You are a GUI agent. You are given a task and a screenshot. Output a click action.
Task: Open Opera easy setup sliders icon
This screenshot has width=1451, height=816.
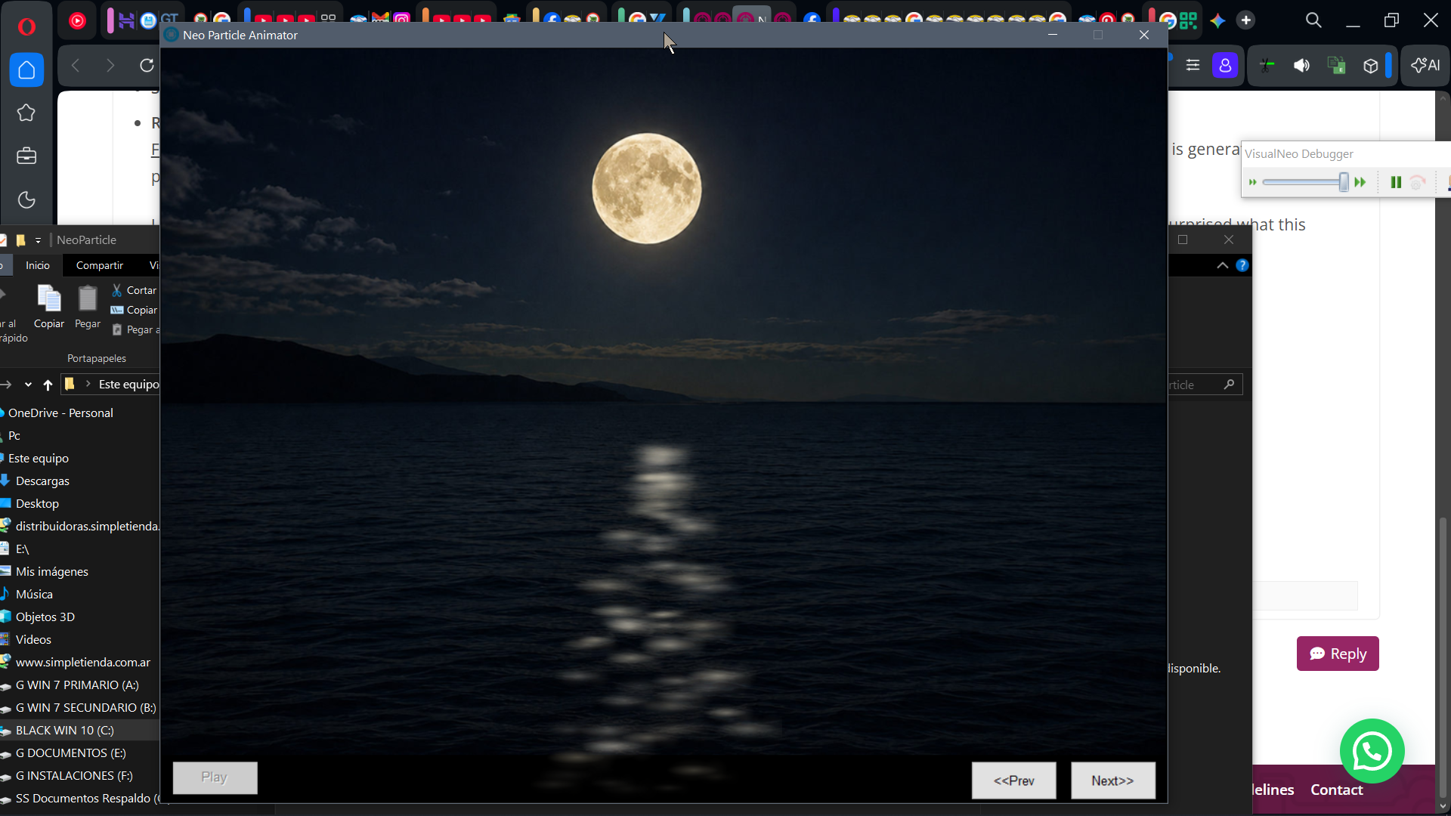(1193, 66)
